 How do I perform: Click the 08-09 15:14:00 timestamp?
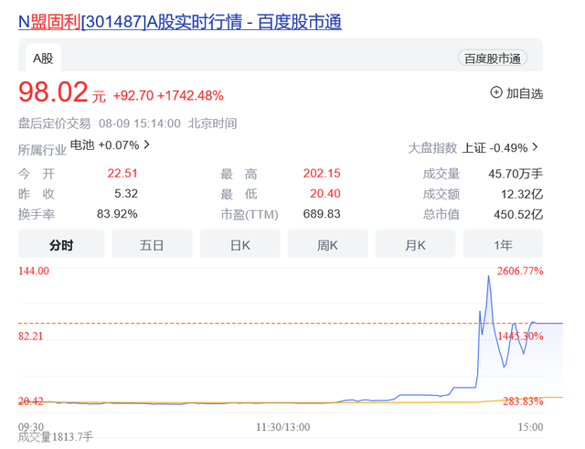point(140,123)
